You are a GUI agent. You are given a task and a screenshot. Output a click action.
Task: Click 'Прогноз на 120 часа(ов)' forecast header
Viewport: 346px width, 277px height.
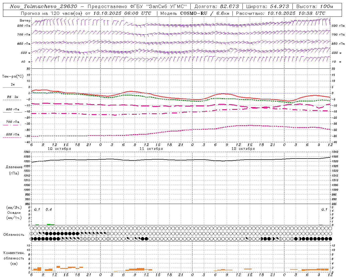pos(52,13)
